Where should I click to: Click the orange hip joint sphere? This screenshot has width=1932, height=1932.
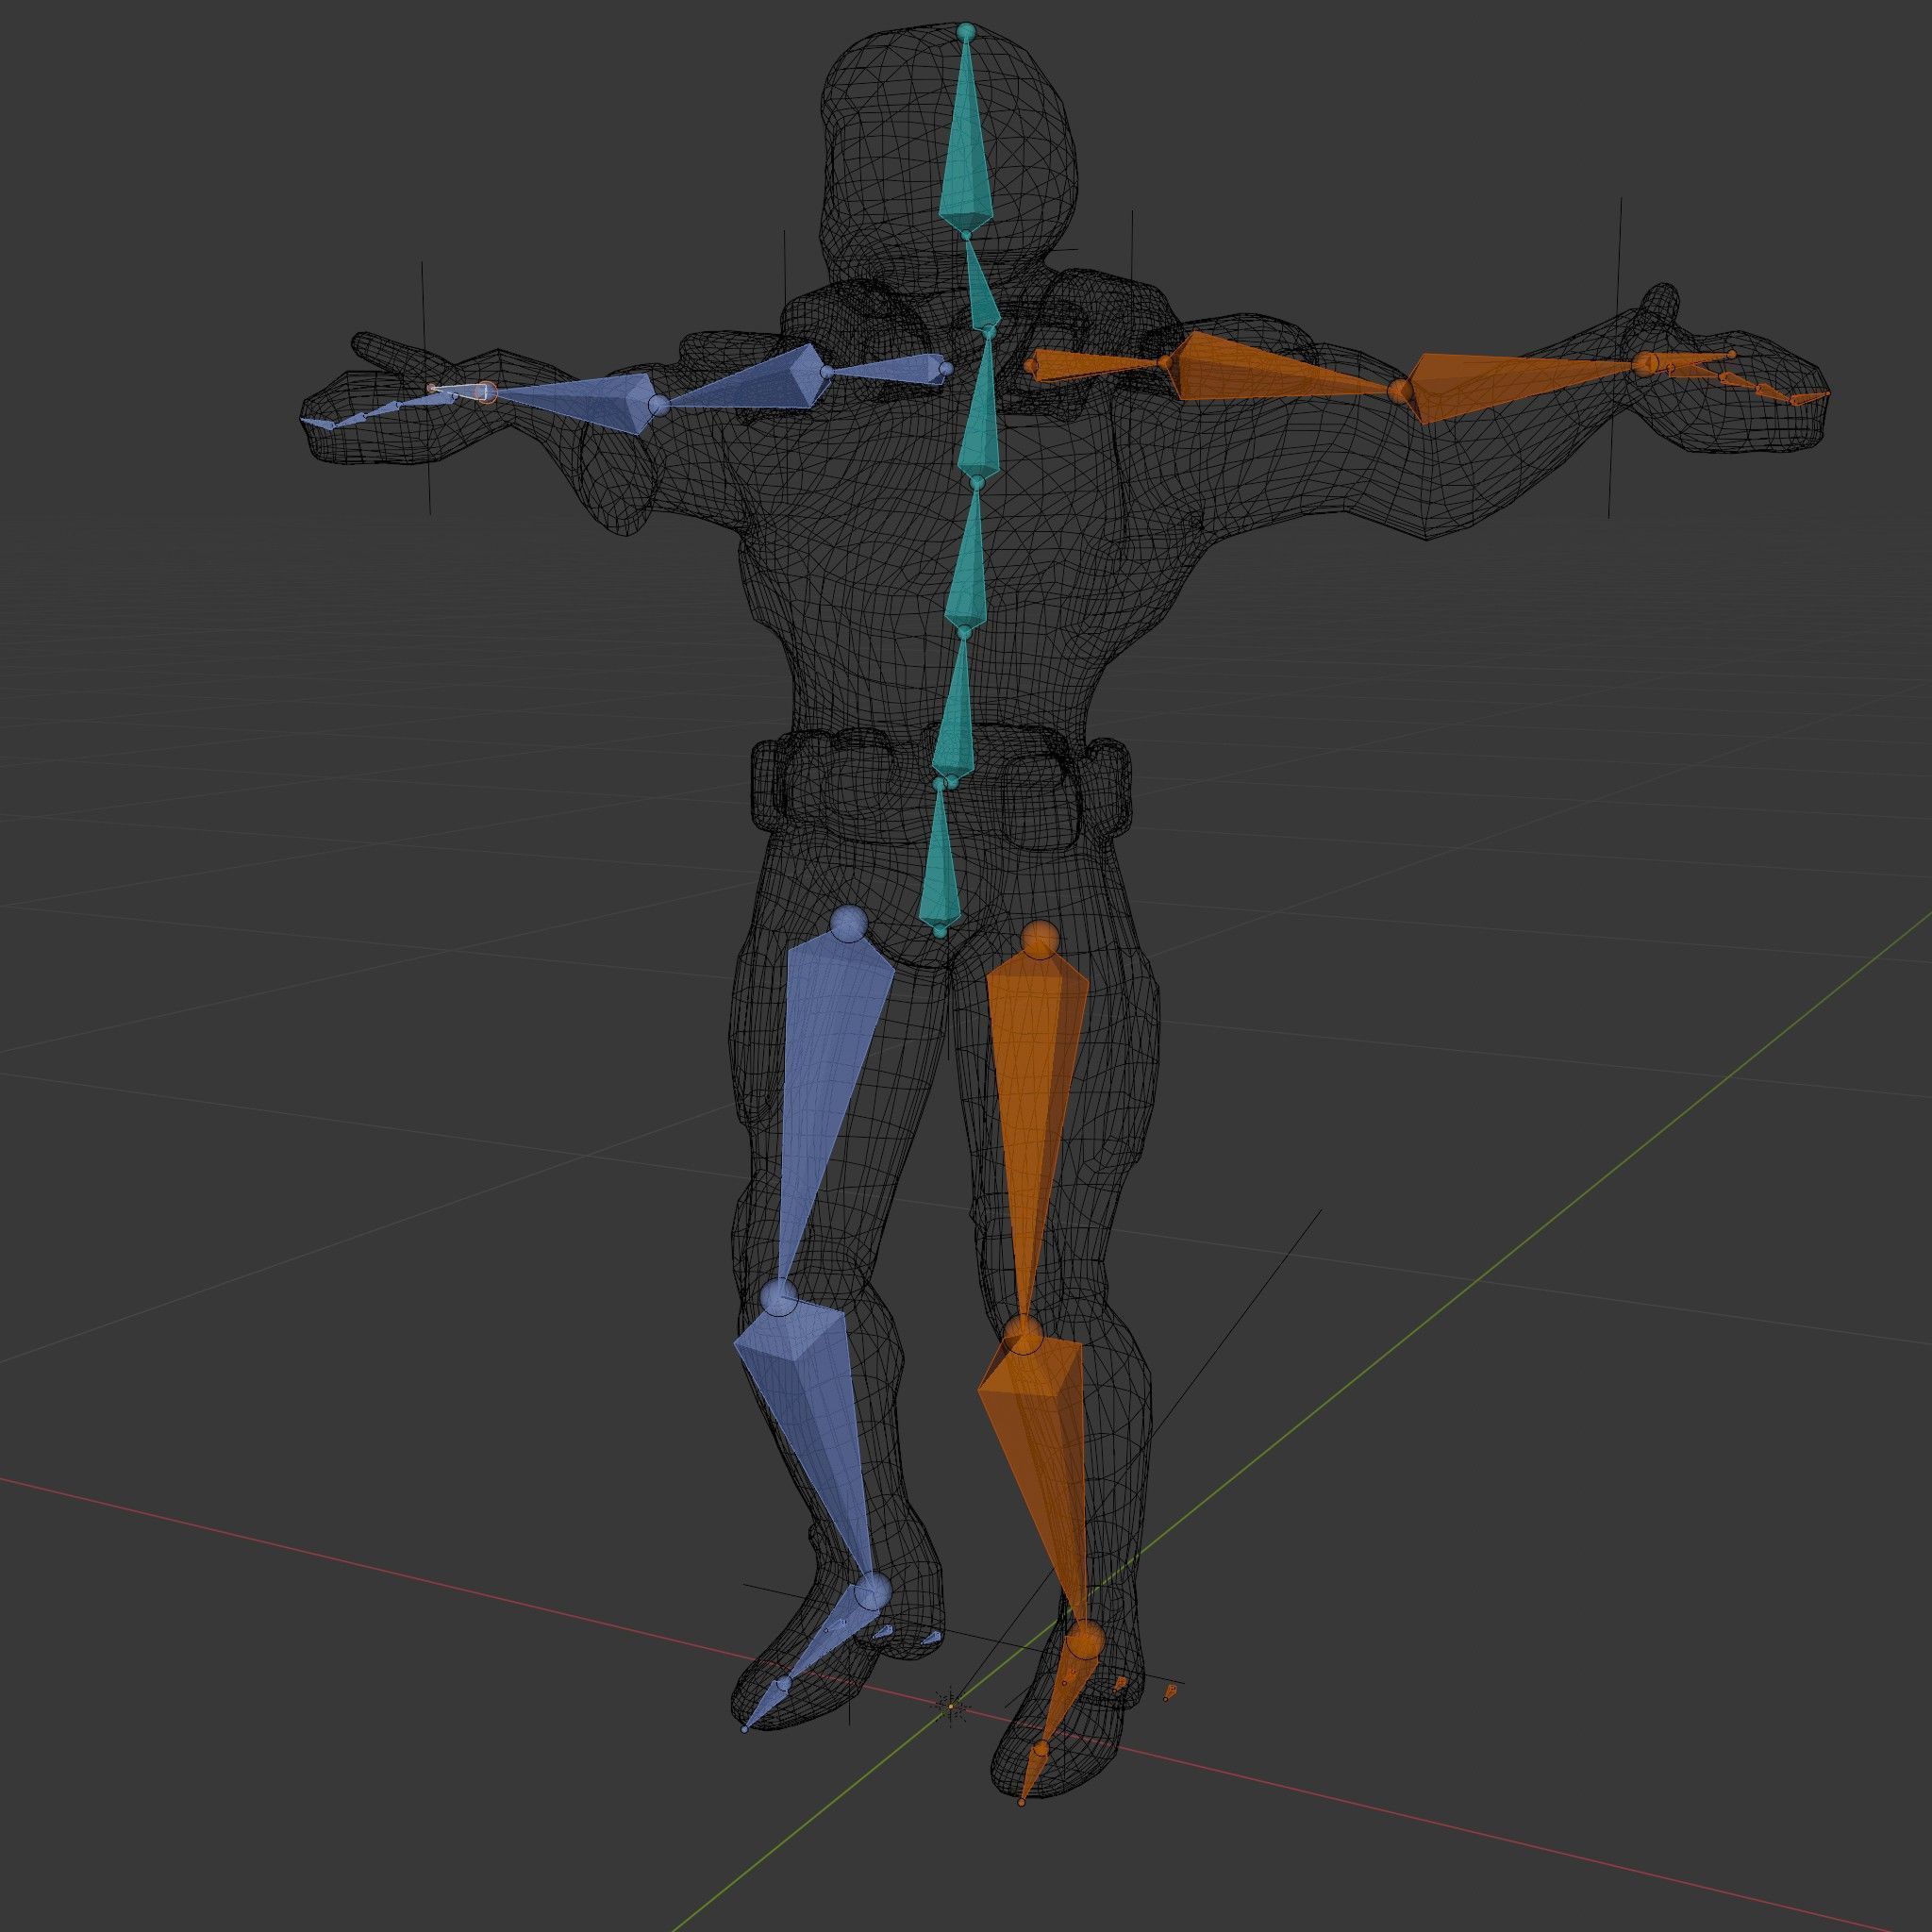[1041, 939]
